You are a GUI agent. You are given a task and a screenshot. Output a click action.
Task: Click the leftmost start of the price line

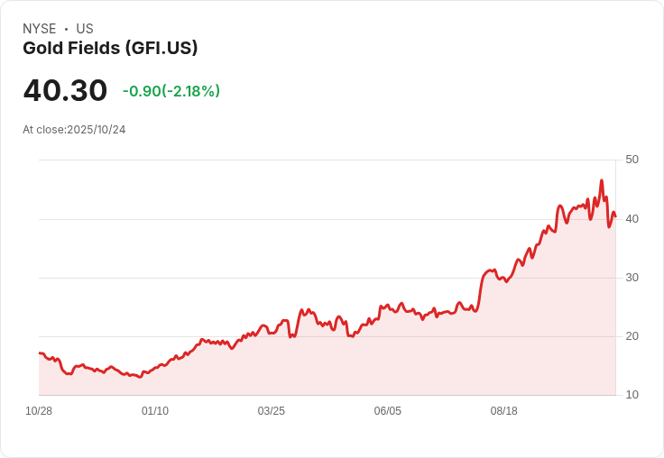pos(40,353)
